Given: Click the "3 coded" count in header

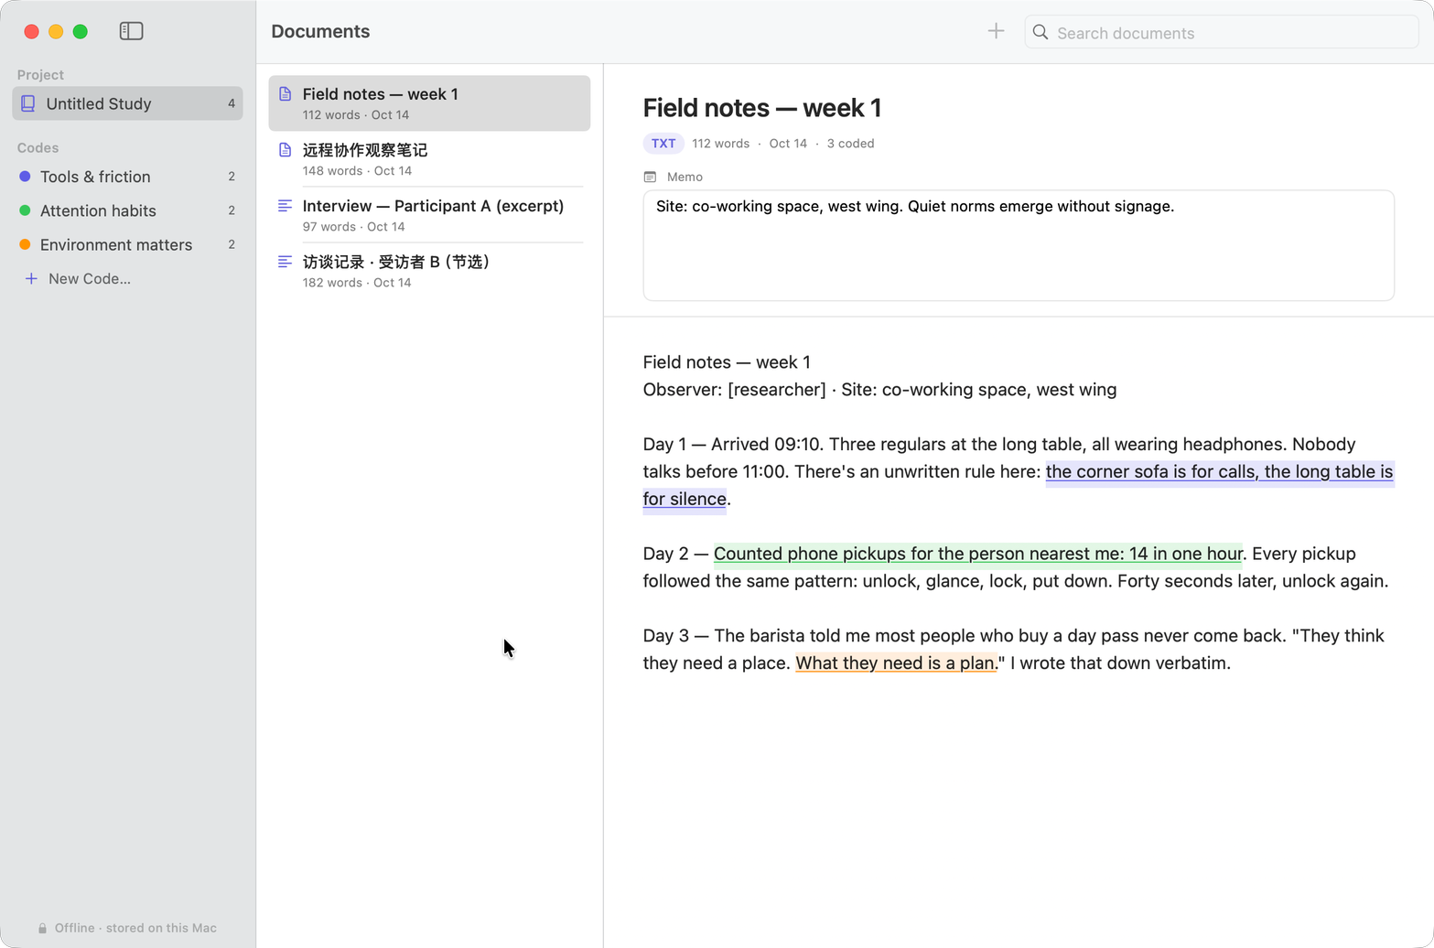Looking at the screenshot, I should pos(850,144).
